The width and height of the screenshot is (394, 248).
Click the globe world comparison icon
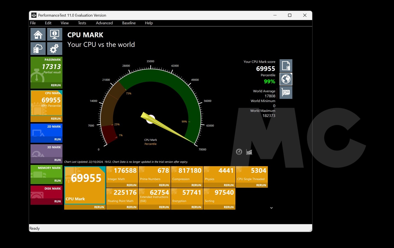[x=286, y=79]
